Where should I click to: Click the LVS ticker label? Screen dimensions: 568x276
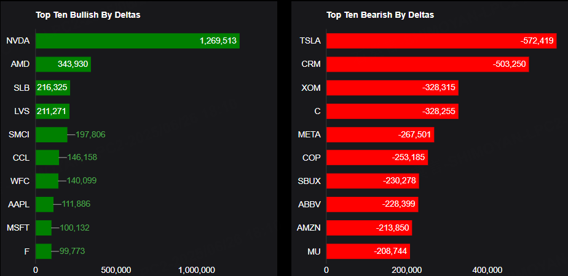click(x=22, y=111)
